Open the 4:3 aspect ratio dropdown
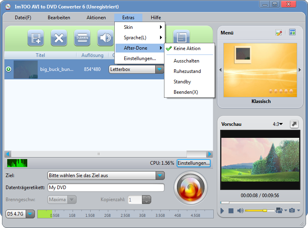308x228 pixels. 278,124
